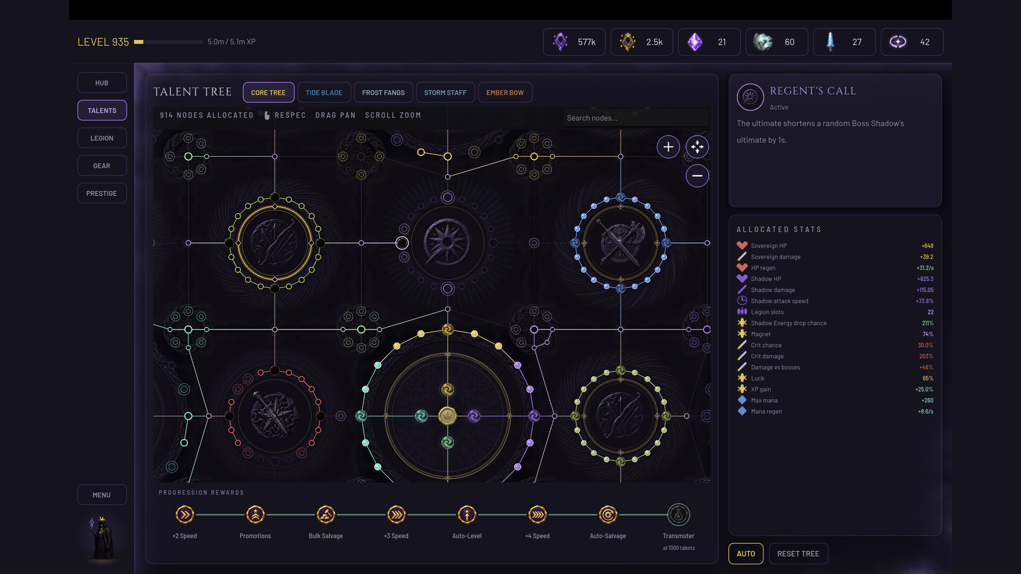Click the purple swirl node right of crown

(474, 416)
